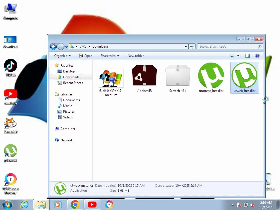Select the utorrent_installer file
This screenshot has height=210, width=280.
pyautogui.click(x=211, y=77)
